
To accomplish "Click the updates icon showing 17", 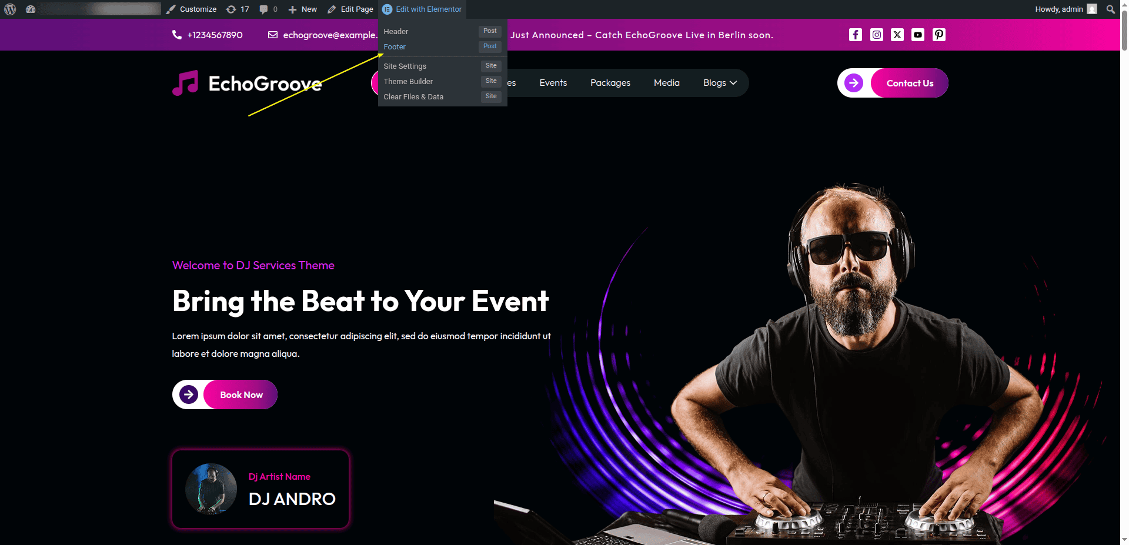I will (238, 9).
